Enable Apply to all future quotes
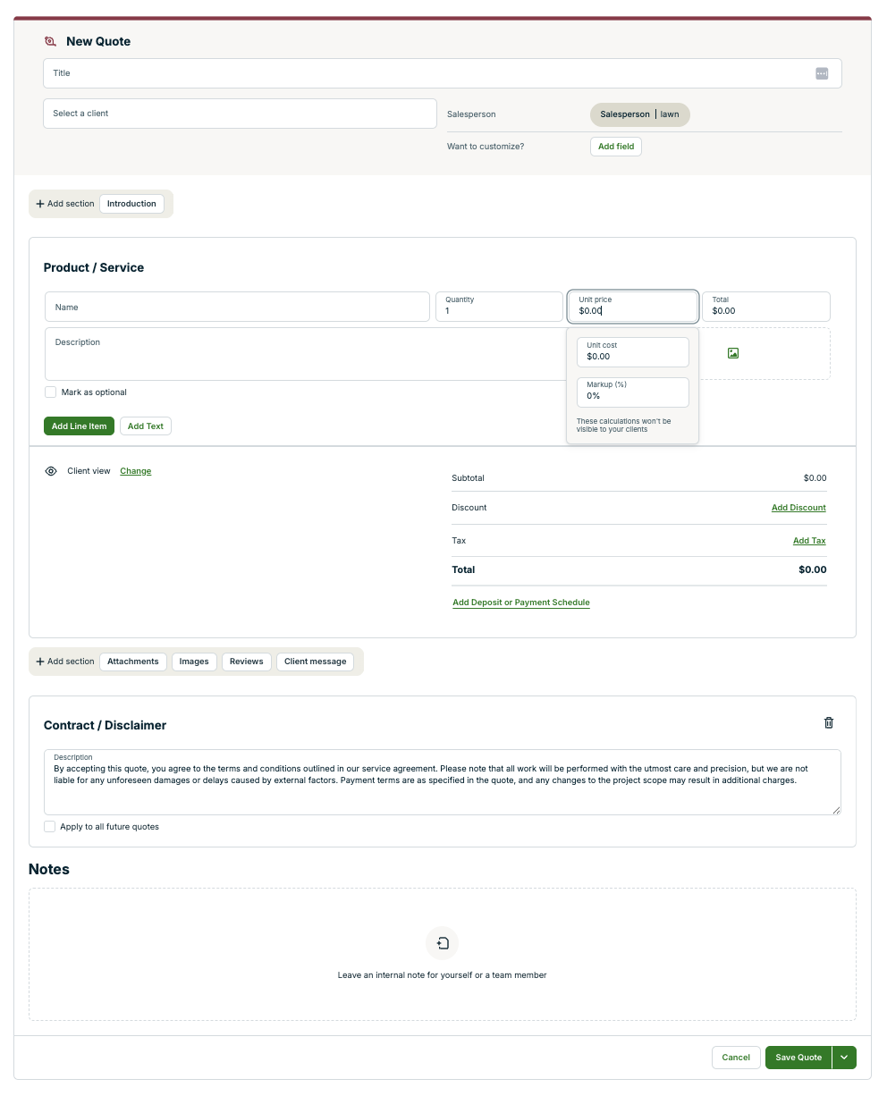Image resolution: width=887 pixels, height=1096 pixels. 50,827
